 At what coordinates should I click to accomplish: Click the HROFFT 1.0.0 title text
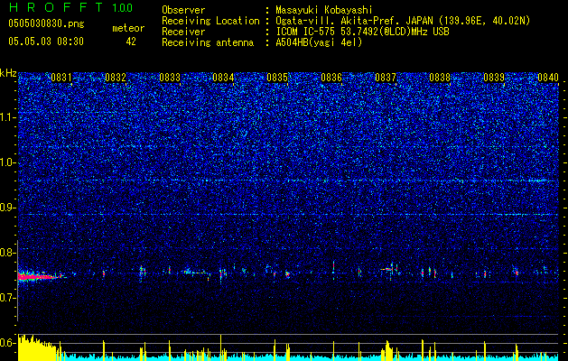click(x=71, y=7)
